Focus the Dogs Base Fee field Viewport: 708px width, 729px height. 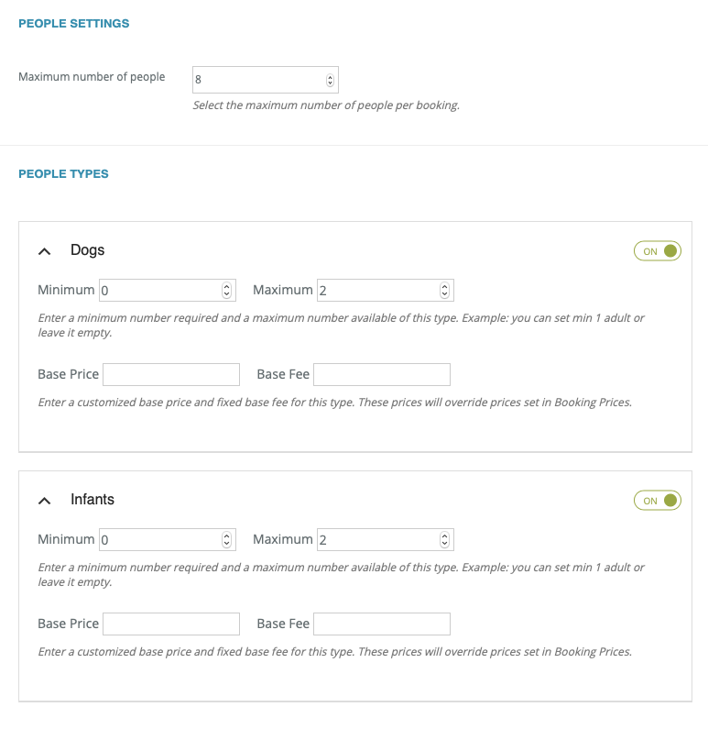click(382, 374)
